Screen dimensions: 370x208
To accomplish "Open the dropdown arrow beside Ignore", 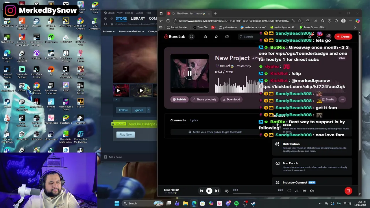I will point(148,110).
